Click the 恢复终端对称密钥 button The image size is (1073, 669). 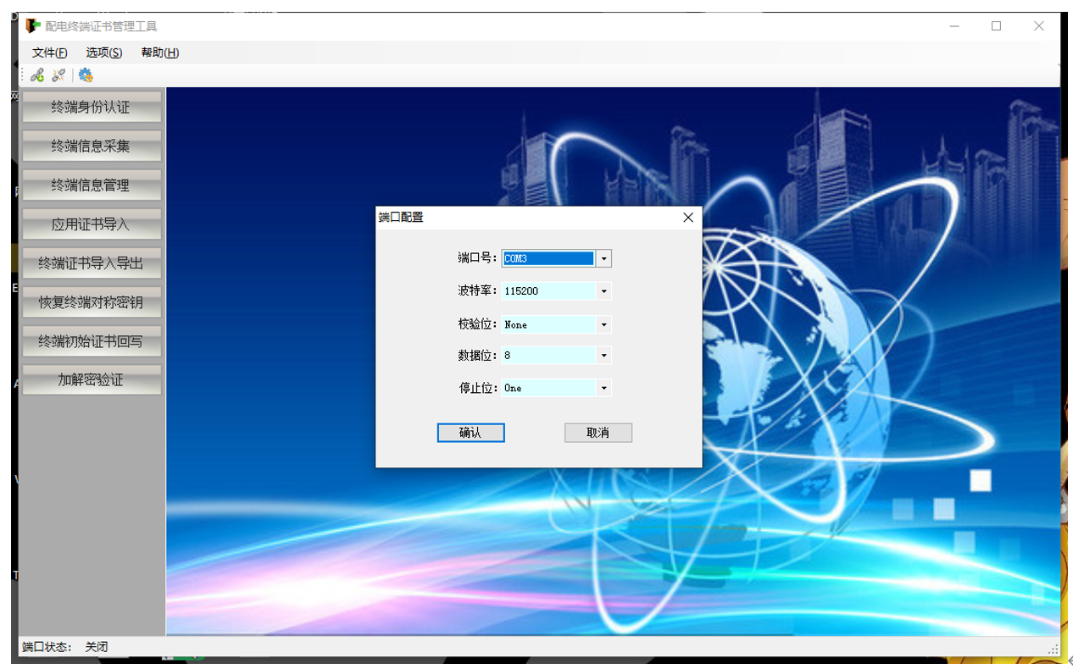[92, 302]
